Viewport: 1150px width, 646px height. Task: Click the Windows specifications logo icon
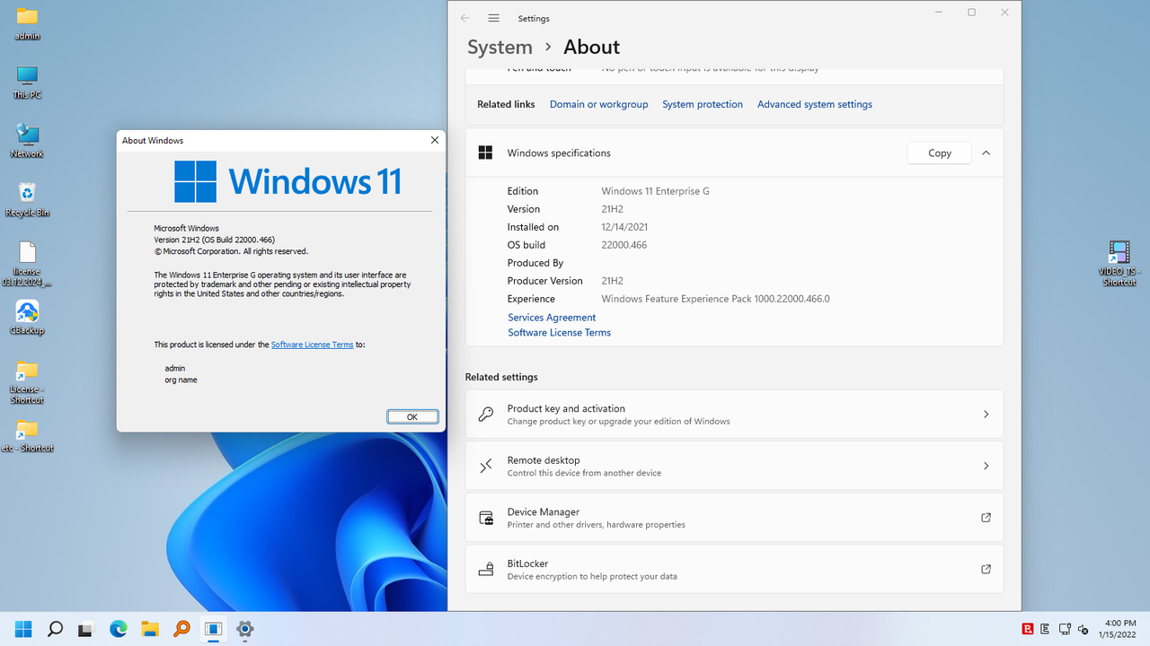485,153
